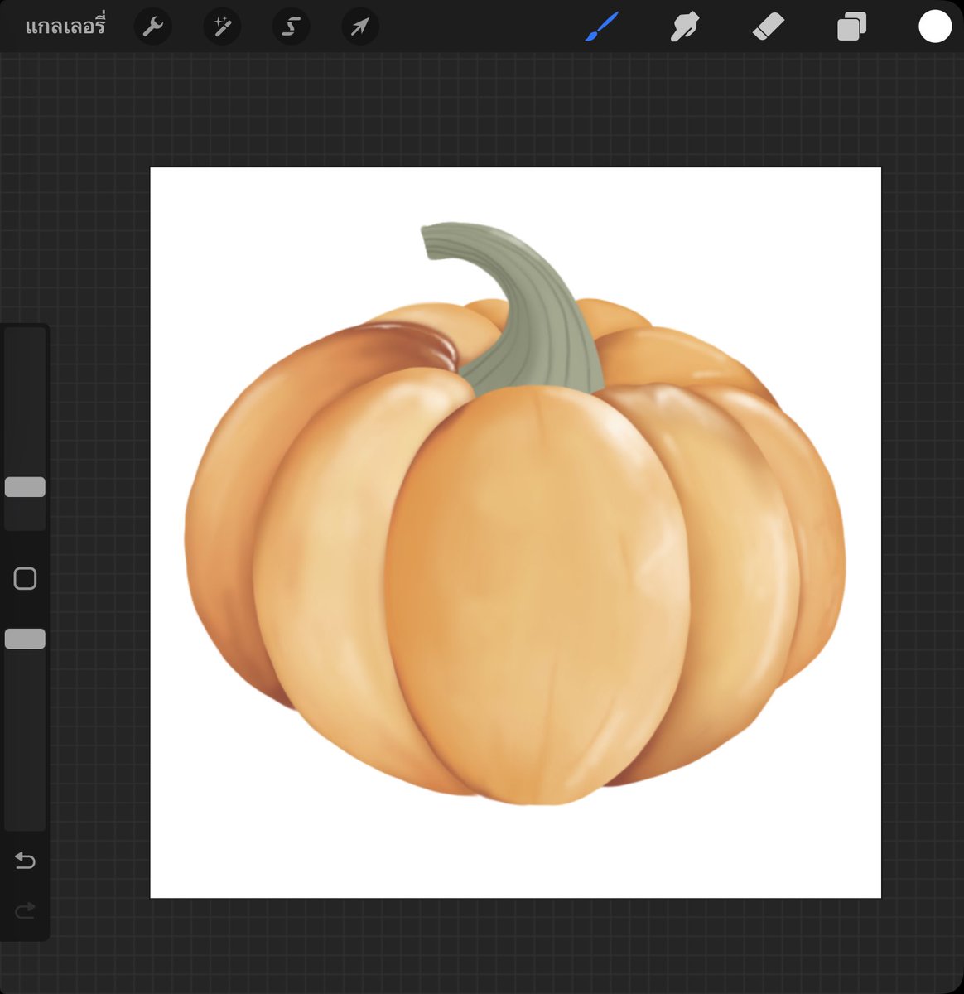
Task: Open the Gallery (แกลเลอรี่) view
Action: 65,27
